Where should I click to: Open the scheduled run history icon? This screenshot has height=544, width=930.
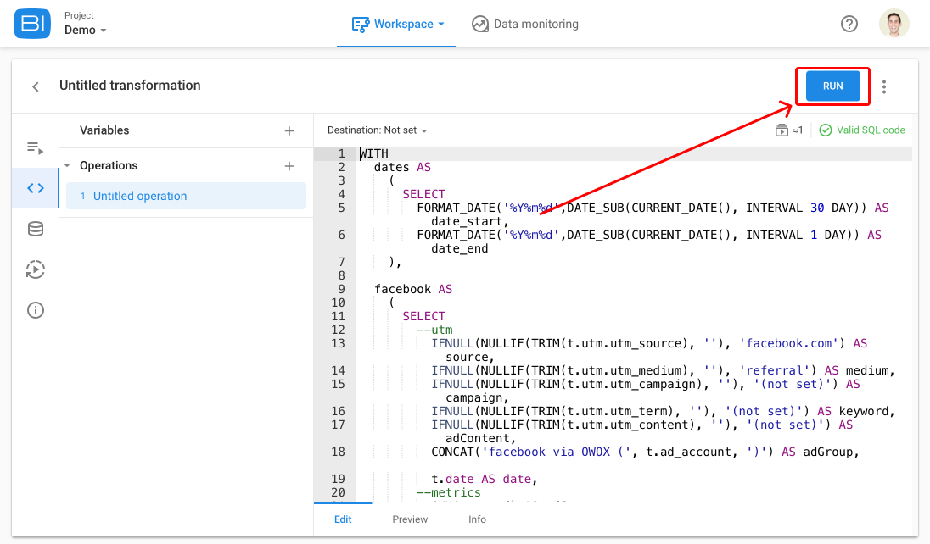36,269
